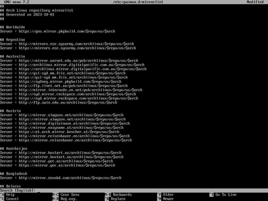Click the Search [English] prompt input

coord(134,191)
